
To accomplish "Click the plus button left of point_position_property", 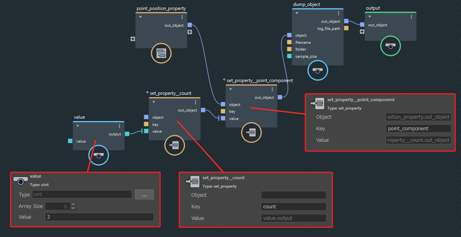I will (133, 39).
